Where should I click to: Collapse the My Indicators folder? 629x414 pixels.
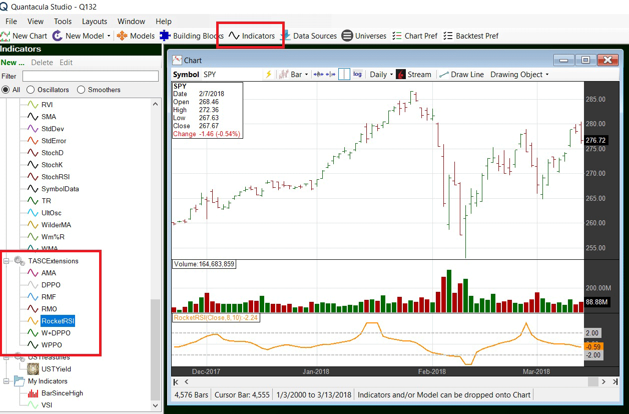click(7, 381)
